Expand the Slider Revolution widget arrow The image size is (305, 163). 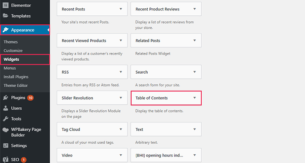click(121, 98)
